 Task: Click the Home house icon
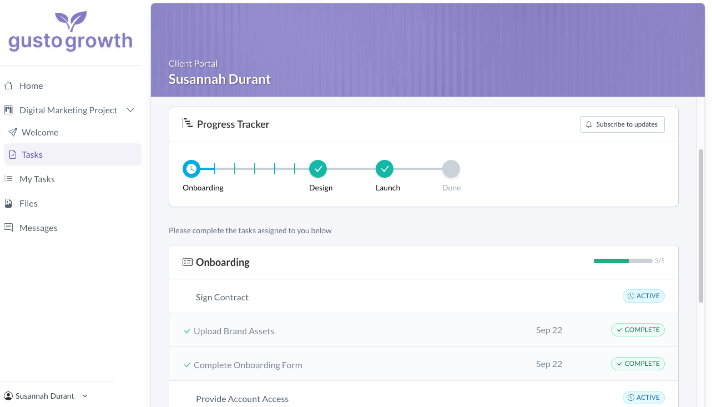tap(8, 86)
